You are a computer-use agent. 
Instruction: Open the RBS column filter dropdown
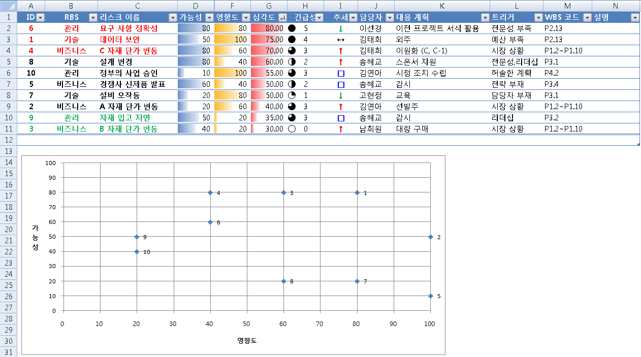(x=93, y=17)
